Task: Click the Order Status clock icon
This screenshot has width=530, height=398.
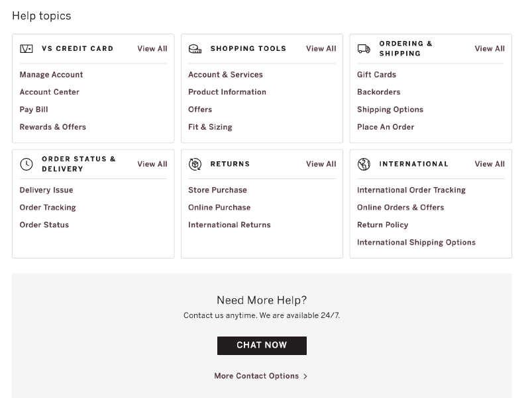Action: [26, 164]
